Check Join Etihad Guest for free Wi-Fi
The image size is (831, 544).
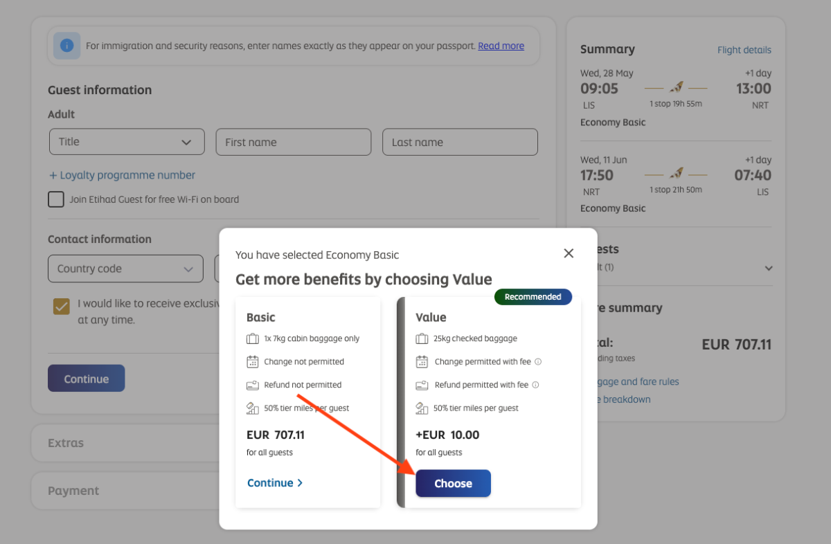pyautogui.click(x=56, y=199)
